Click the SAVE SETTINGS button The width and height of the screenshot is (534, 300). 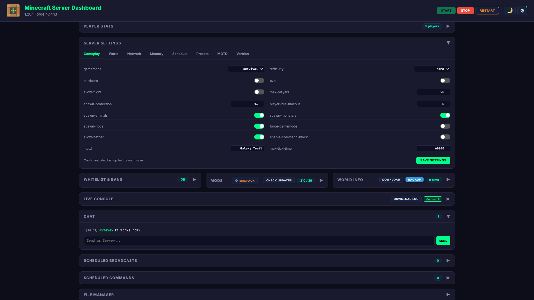pyautogui.click(x=433, y=160)
